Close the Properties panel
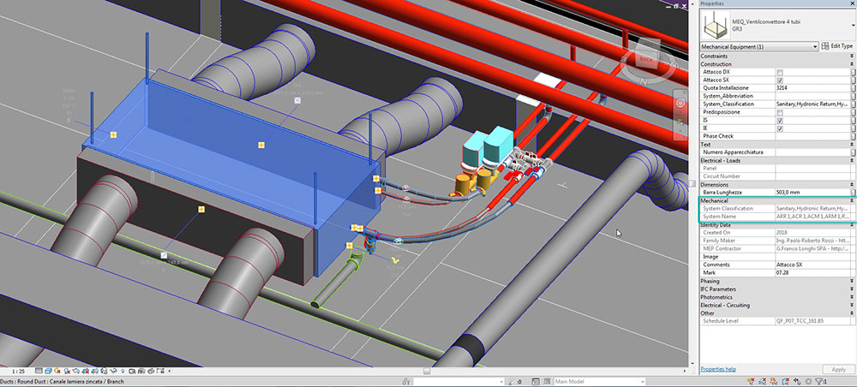 click(851, 4)
